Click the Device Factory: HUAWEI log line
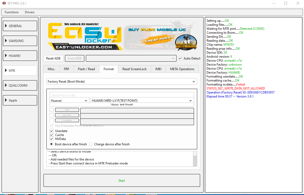The width and height of the screenshot is (304, 195). coord(223,73)
